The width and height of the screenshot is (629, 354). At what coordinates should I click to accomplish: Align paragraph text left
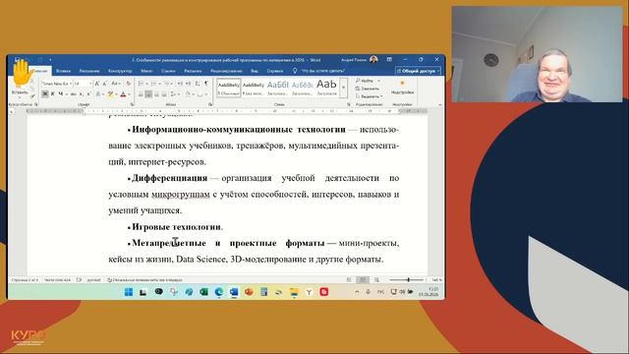pyautogui.click(x=141, y=94)
